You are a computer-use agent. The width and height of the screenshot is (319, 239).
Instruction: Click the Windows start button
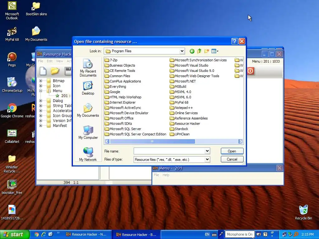(x=14, y=234)
